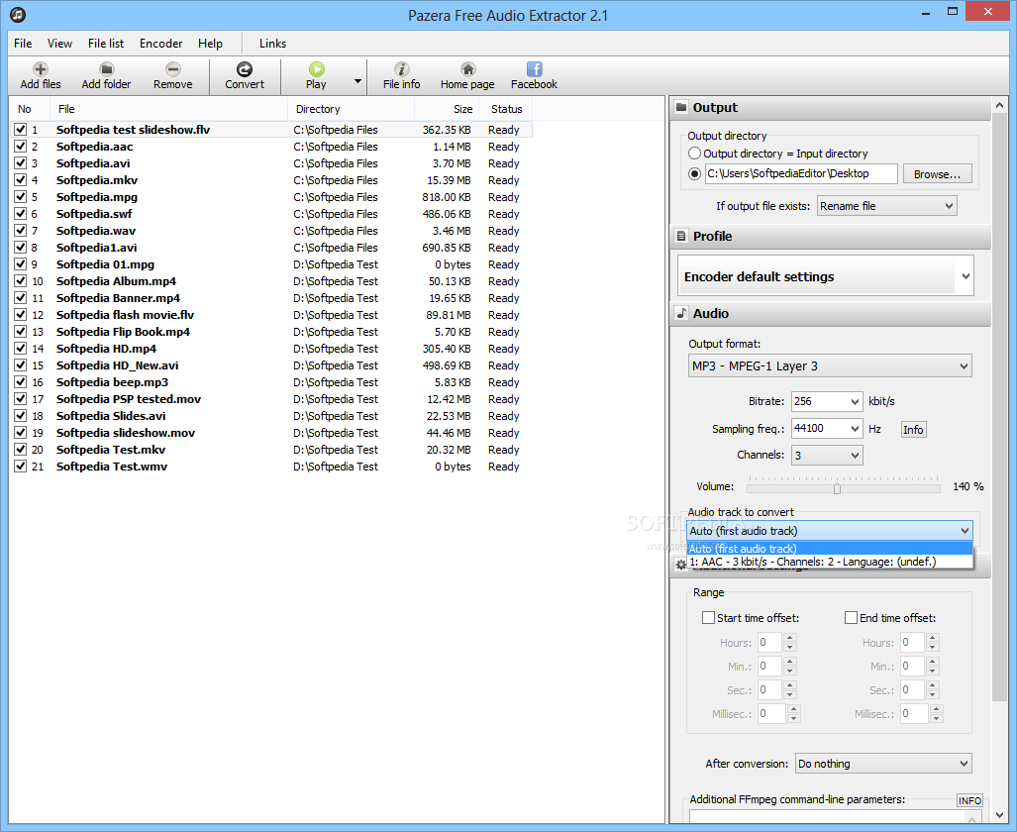Sort list by the No column header

pyautogui.click(x=31, y=108)
